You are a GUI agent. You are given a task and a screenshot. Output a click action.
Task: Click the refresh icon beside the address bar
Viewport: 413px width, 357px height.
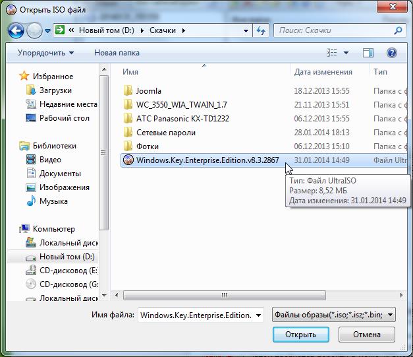pos(261,30)
